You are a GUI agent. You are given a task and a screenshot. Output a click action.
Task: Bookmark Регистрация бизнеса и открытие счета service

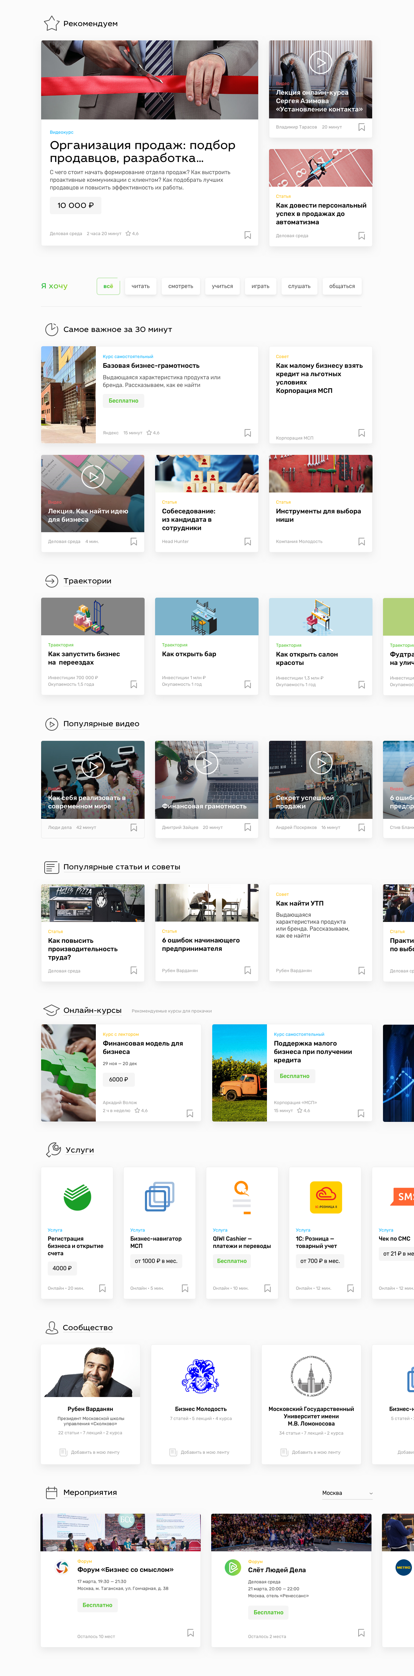click(x=102, y=1288)
